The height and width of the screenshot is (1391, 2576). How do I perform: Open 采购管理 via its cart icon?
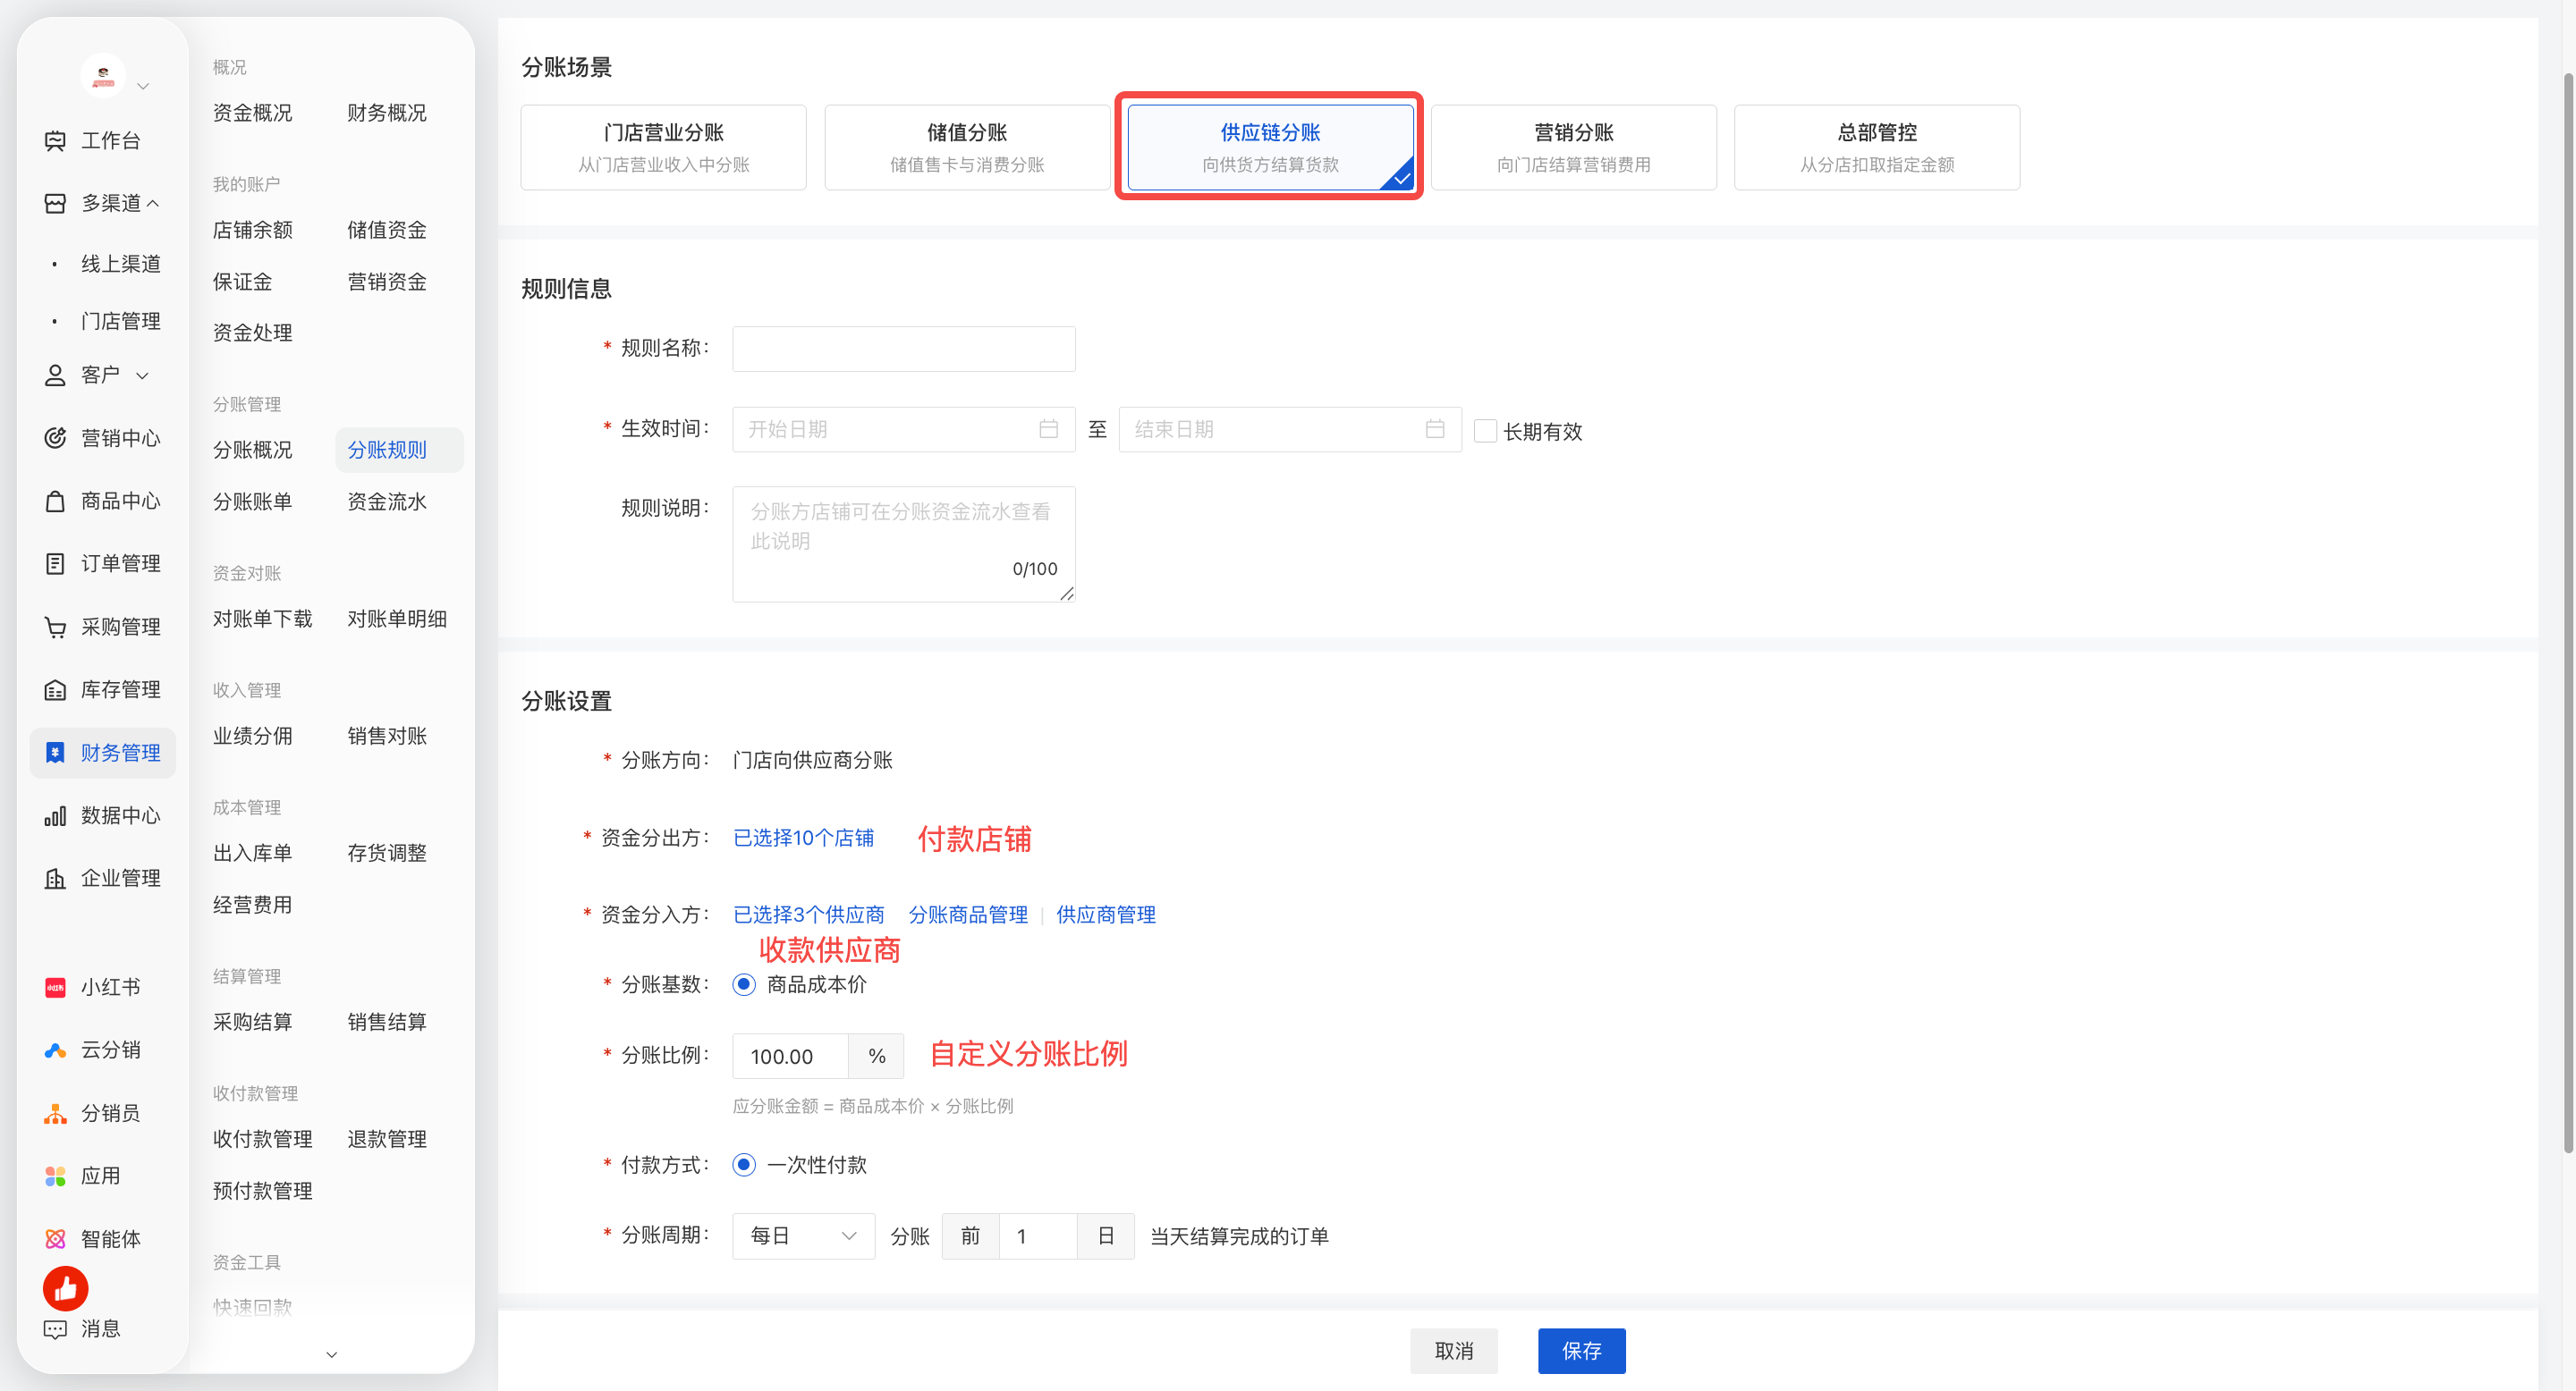[55, 627]
